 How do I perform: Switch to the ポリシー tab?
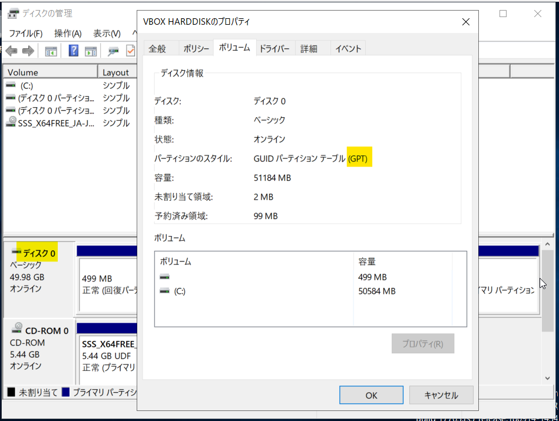click(x=196, y=48)
